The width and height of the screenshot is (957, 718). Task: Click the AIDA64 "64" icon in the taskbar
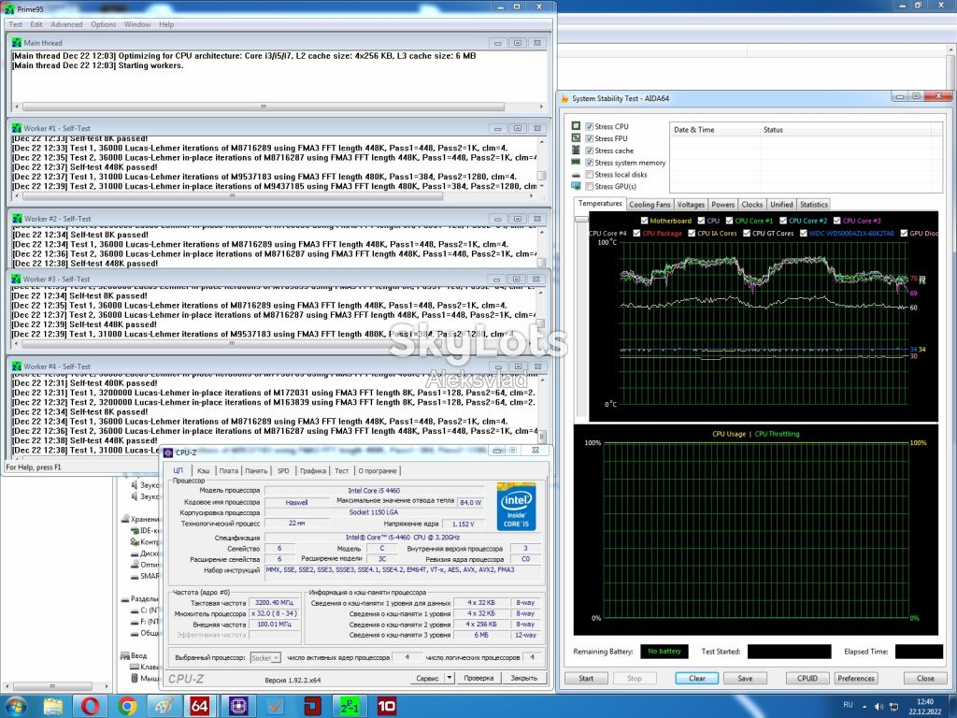(200, 706)
